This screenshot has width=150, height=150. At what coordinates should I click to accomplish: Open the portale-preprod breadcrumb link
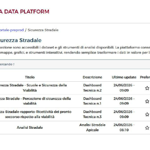tap(12, 30)
